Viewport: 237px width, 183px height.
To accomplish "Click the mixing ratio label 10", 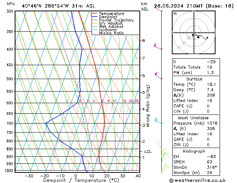I will 115,101.
